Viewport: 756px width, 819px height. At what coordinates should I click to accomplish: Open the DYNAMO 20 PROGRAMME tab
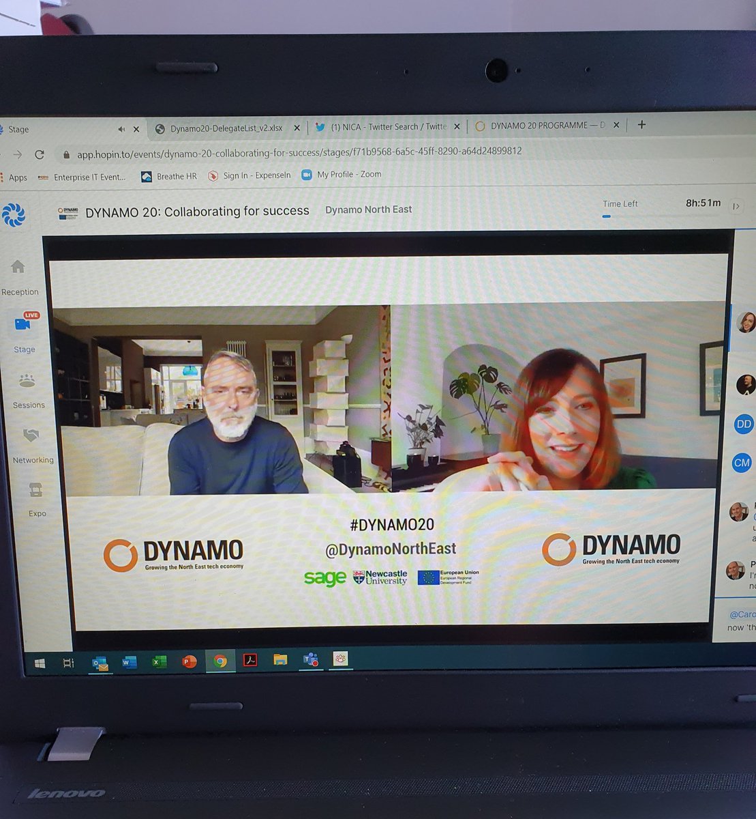545,125
